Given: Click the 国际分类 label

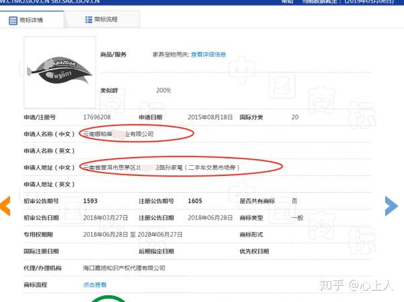Looking at the screenshot, I should (x=251, y=117).
